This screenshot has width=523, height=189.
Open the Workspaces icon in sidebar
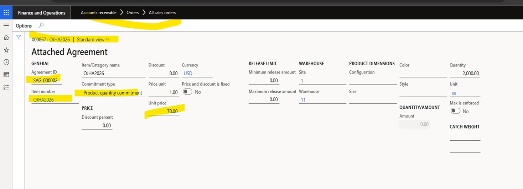(x=6, y=75)
